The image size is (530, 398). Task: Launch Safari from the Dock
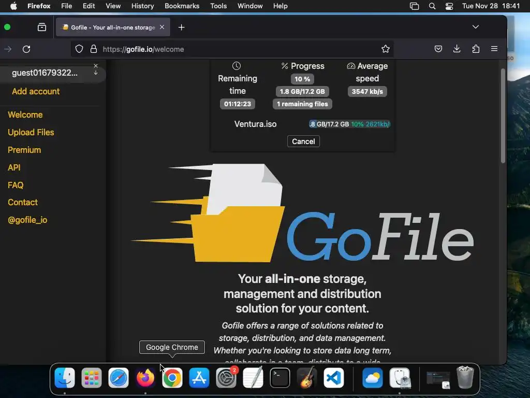(x=119, y=378)
